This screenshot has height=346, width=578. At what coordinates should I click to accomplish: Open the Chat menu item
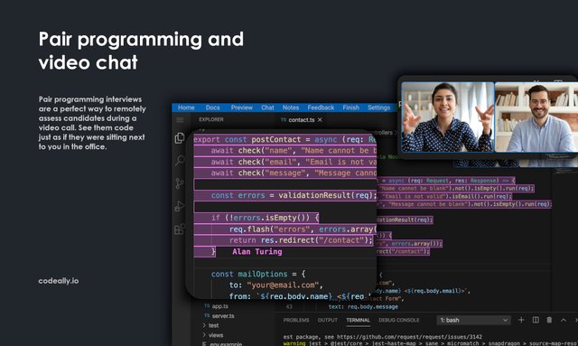(x=267, y=108)
